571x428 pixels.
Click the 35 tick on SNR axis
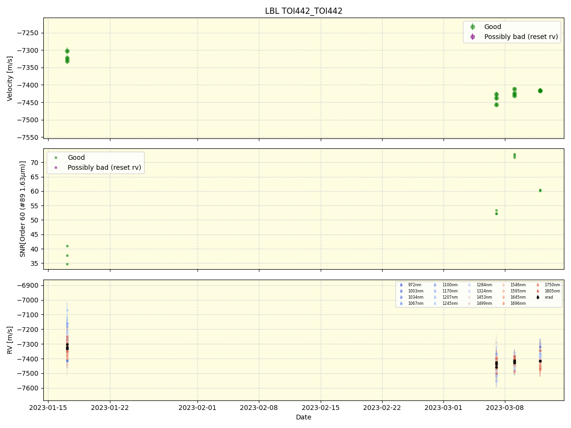tap(36, 263)
